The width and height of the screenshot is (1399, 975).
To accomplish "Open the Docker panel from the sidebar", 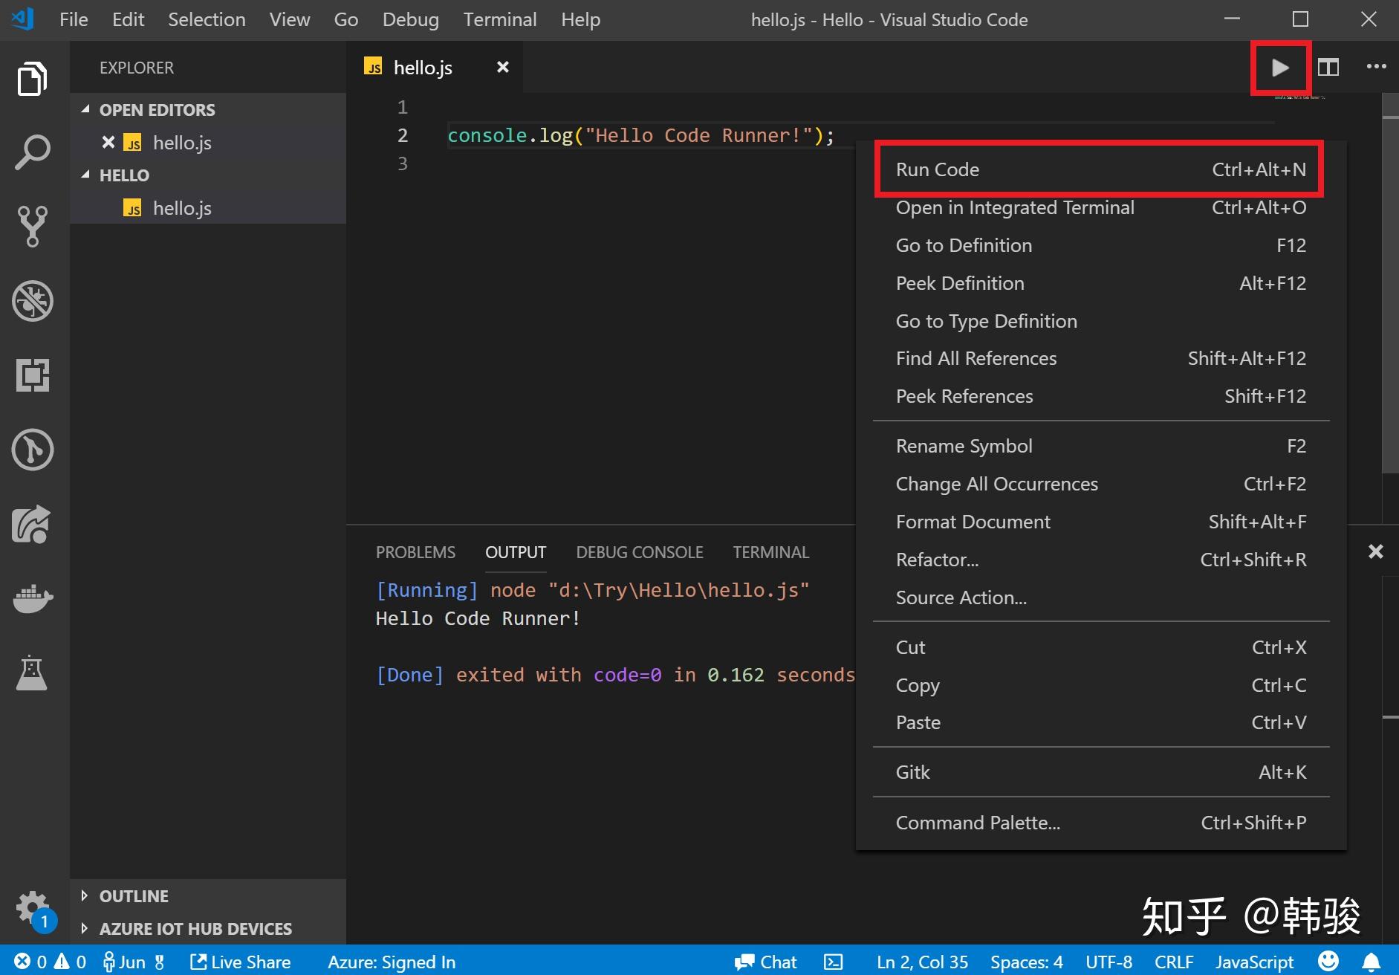I will [x=32, y=599].
